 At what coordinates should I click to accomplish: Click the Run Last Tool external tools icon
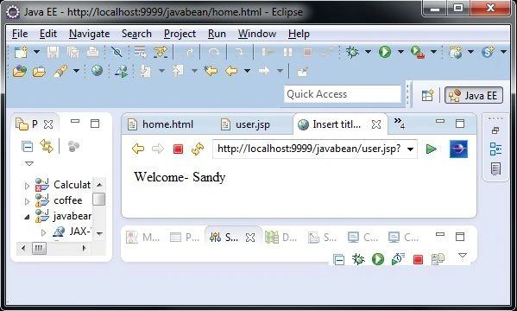(x=418, y=52)
